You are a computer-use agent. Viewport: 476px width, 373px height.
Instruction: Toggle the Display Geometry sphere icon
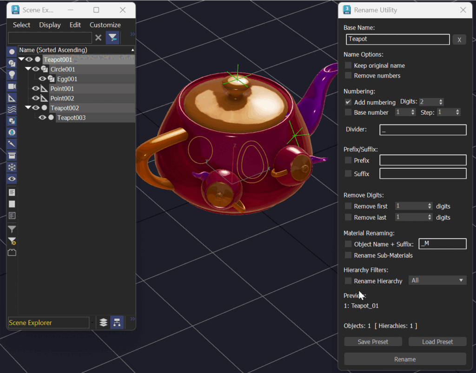pos(12,52)
